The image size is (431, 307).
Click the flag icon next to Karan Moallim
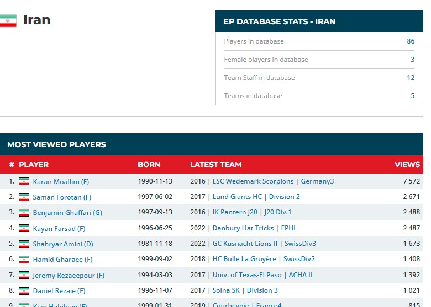coord(24,181)
